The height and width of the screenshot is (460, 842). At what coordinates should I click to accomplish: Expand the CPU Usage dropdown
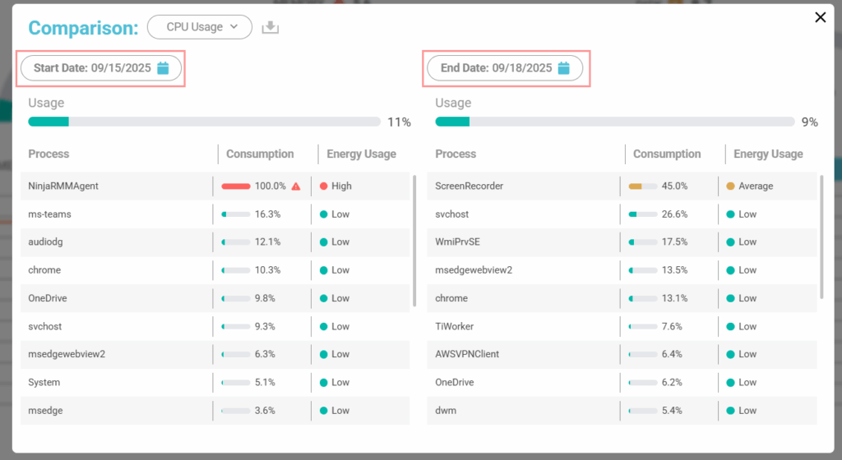coord(199,27)
